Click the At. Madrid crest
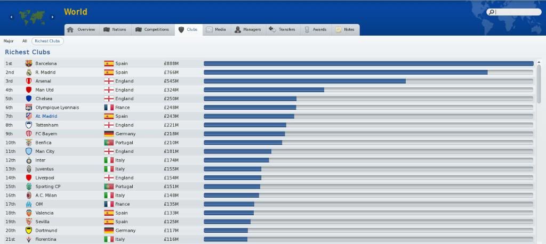This screenshot has width=546, height=244. [29, 116]
